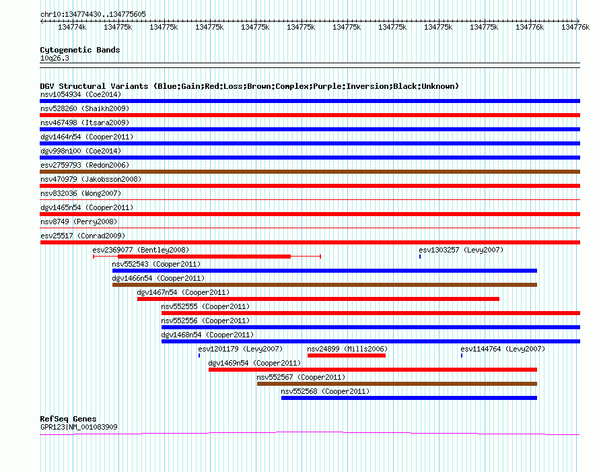Select nsv832036 (Wong2007) label
This screenshot has width=599, height=472.
[81, 193]
